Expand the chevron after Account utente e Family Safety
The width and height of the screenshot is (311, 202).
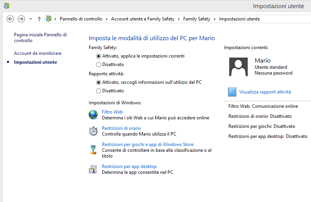tap(179, 19)
